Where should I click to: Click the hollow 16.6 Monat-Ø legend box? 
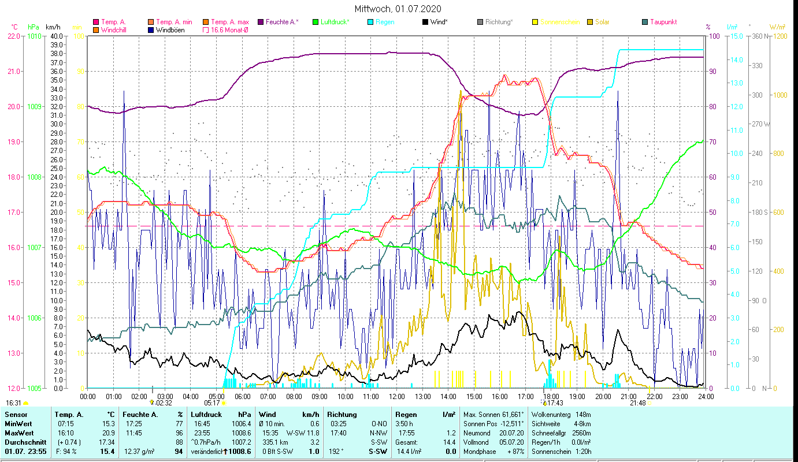[206, 30]
